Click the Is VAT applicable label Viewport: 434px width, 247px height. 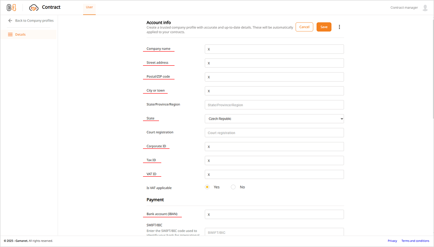click(x=159, y=188)
